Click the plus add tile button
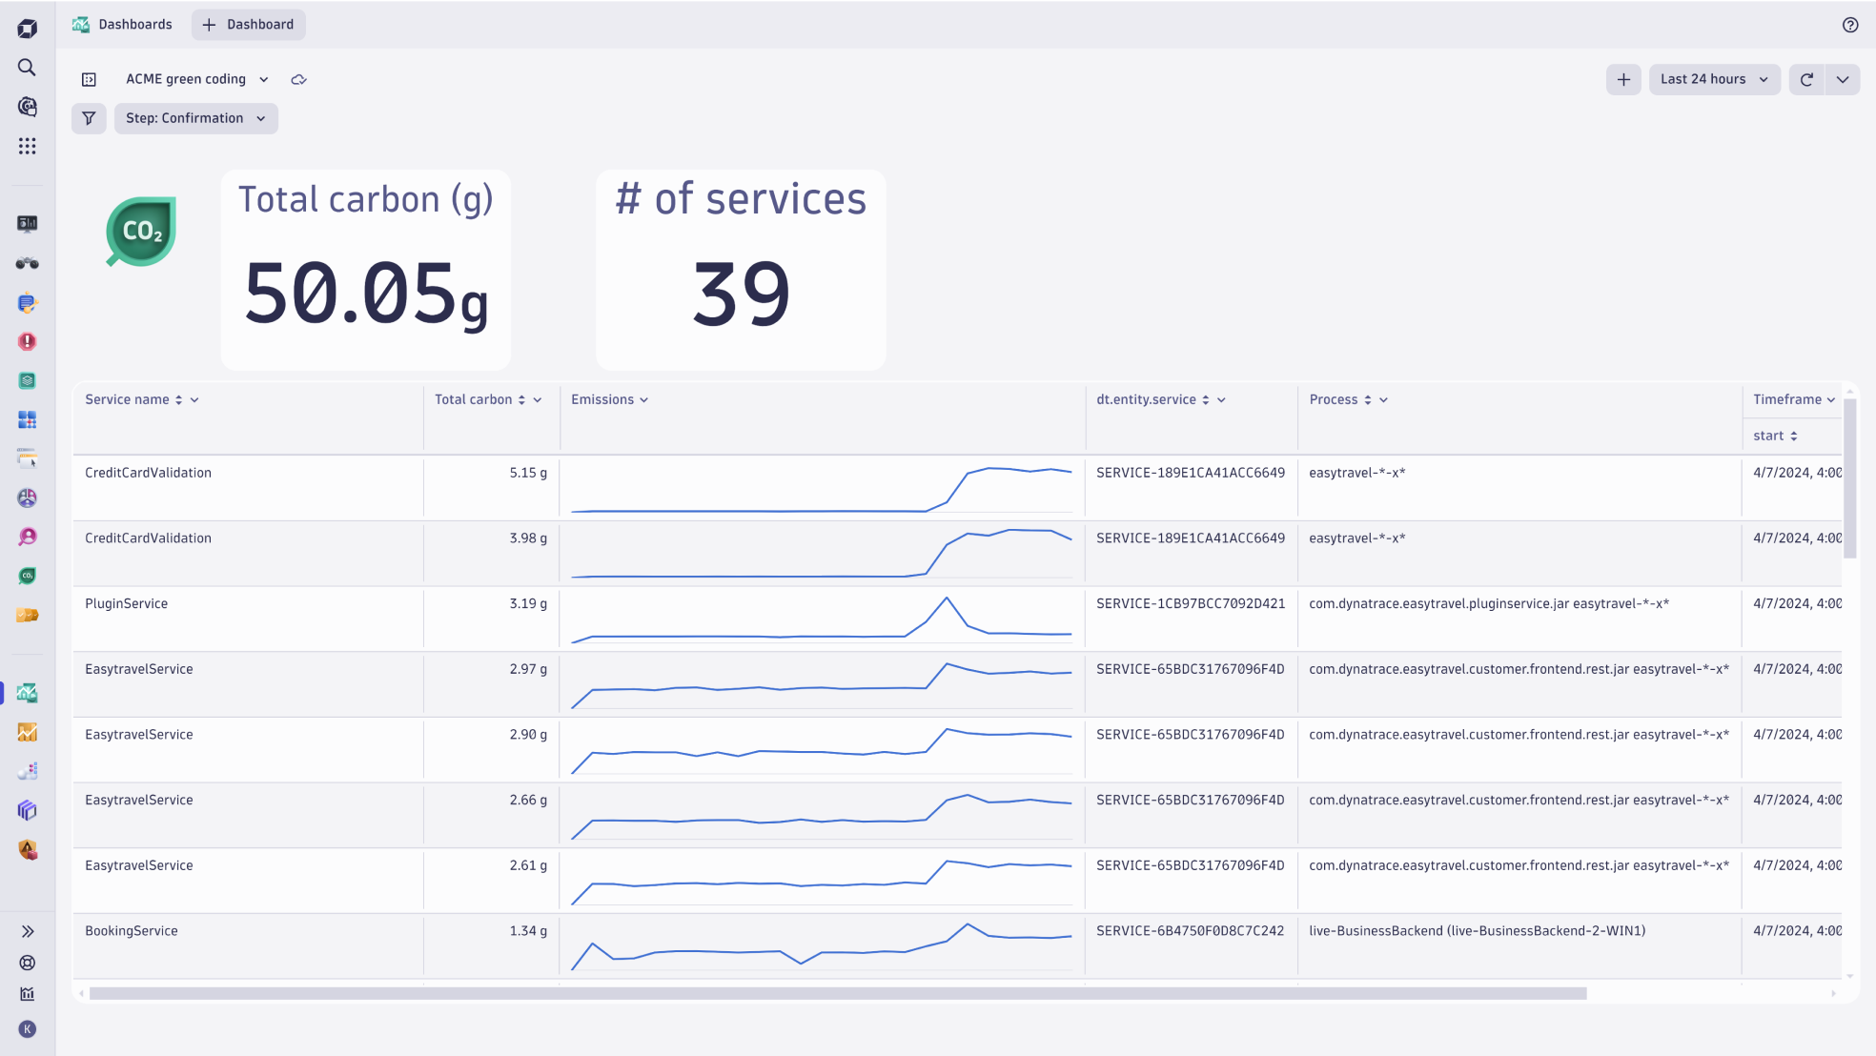 (x=1623, y=79)
